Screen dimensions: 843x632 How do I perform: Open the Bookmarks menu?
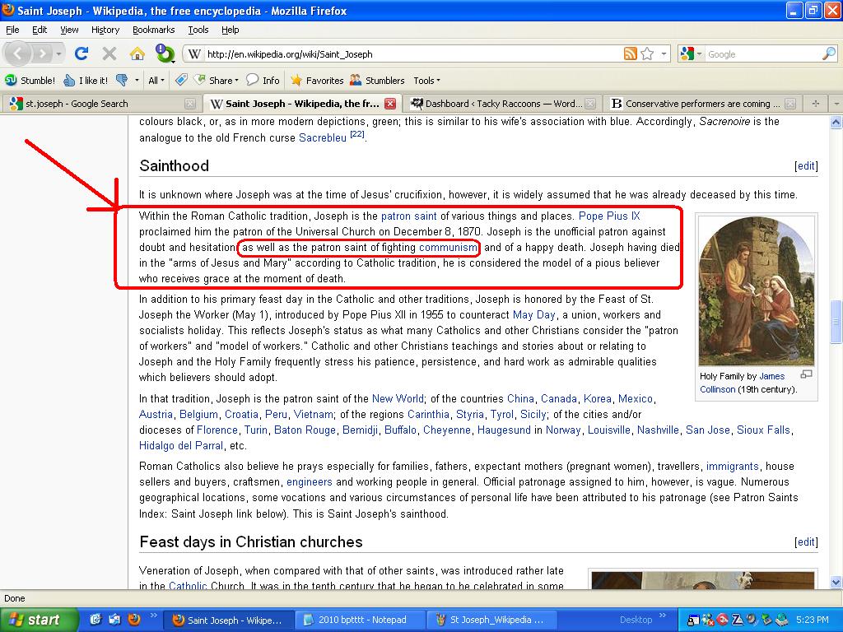153,30
